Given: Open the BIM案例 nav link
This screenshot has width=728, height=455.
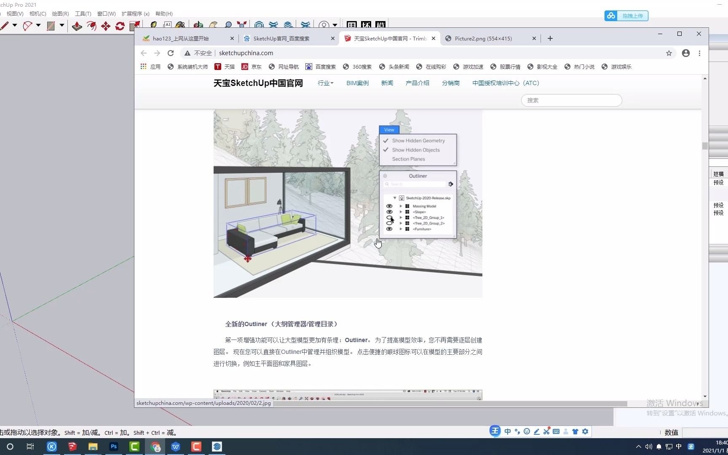Looking at the screenshot, I should [x=358, y=83].
